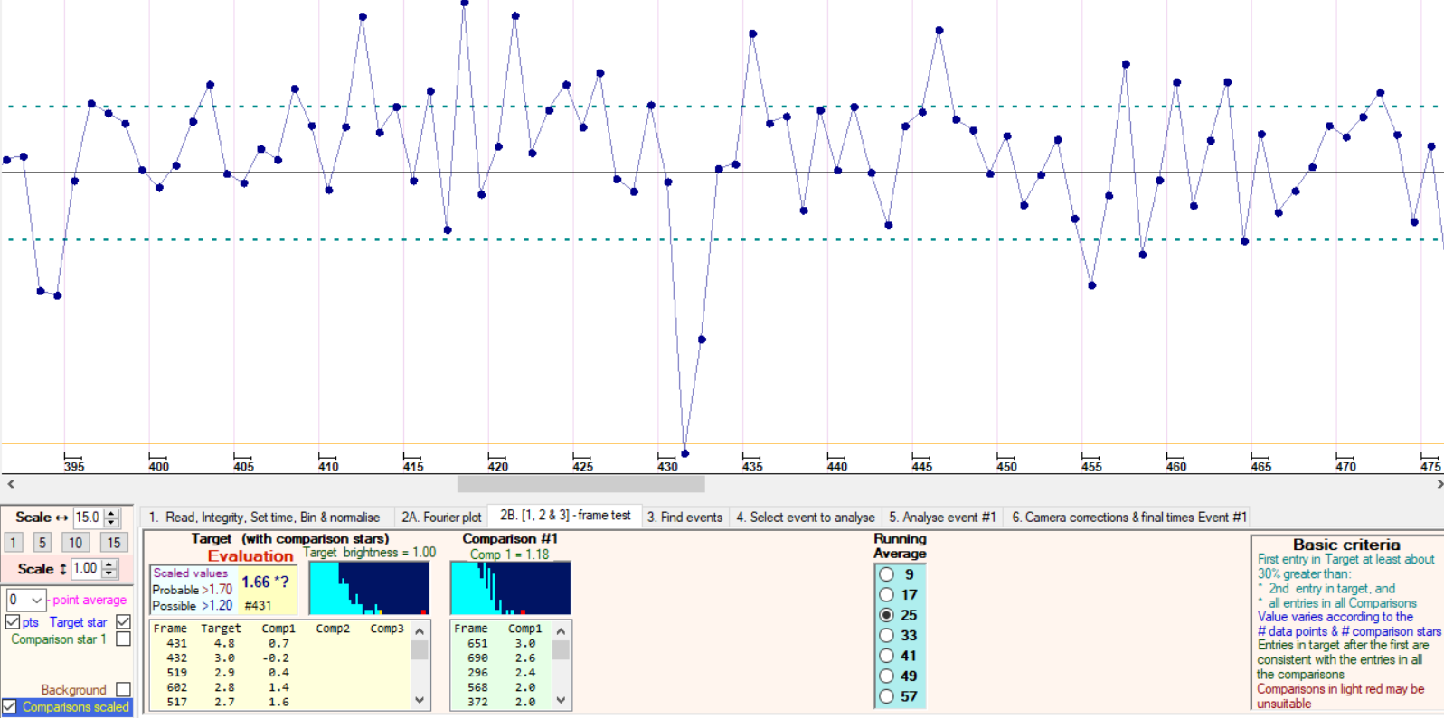Select frame 432 row in Target table
This screenshot has height=718, width=1444.
(280, 658)
